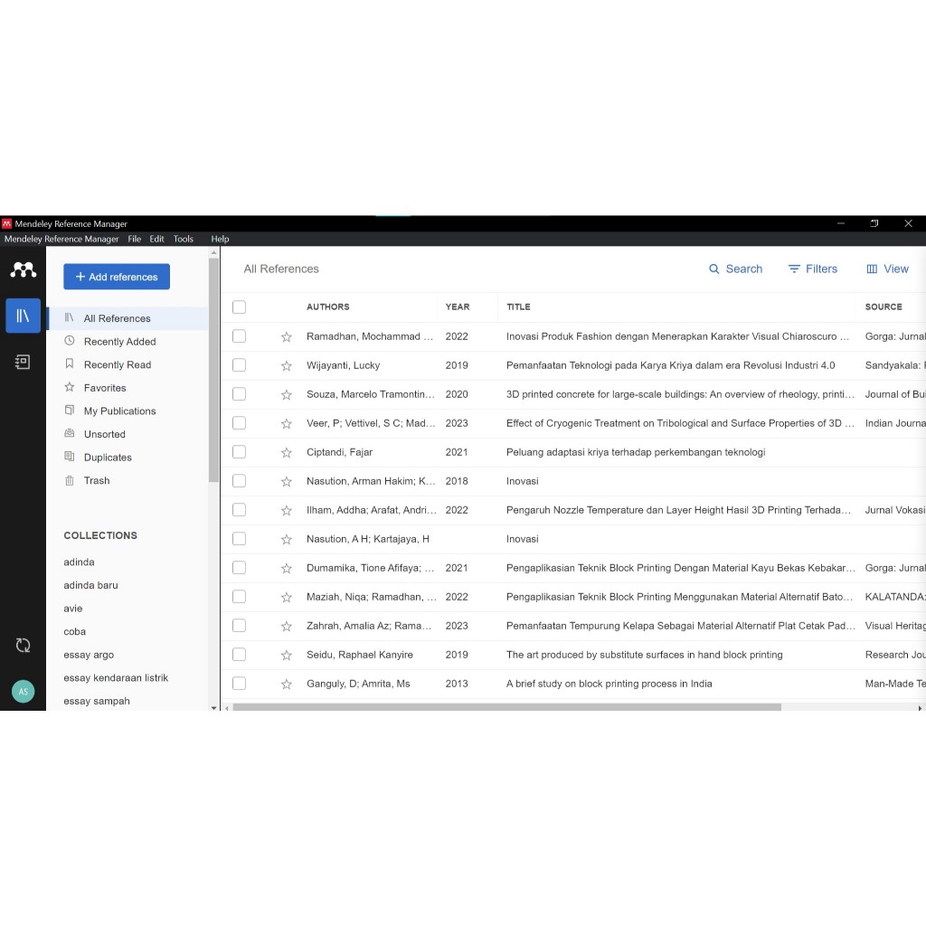
Task: Star the Nasution, A H; Kartajaya reference
Action: tap(287, 539)
